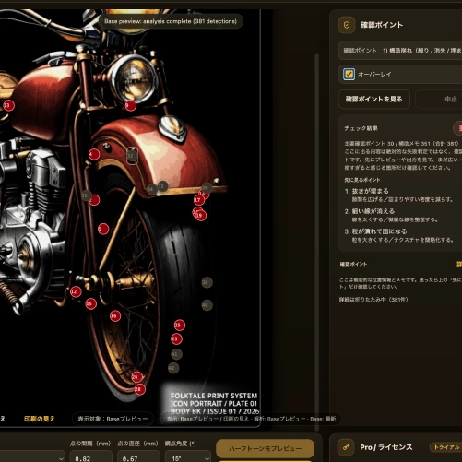This screenshot has width=462, height=462.
Task: Click red marker 12 near the axle
Action: [x=76, y=291]
